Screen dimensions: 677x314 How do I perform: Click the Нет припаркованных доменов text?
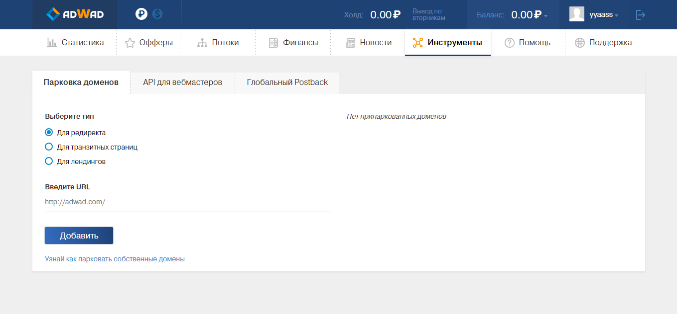tap(396, 116)
